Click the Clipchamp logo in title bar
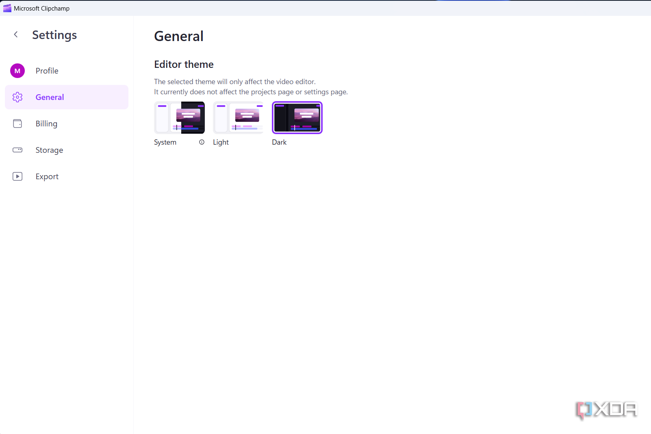Image resolution: width=651 pixels, height=434 pixels. coord(7,8)
